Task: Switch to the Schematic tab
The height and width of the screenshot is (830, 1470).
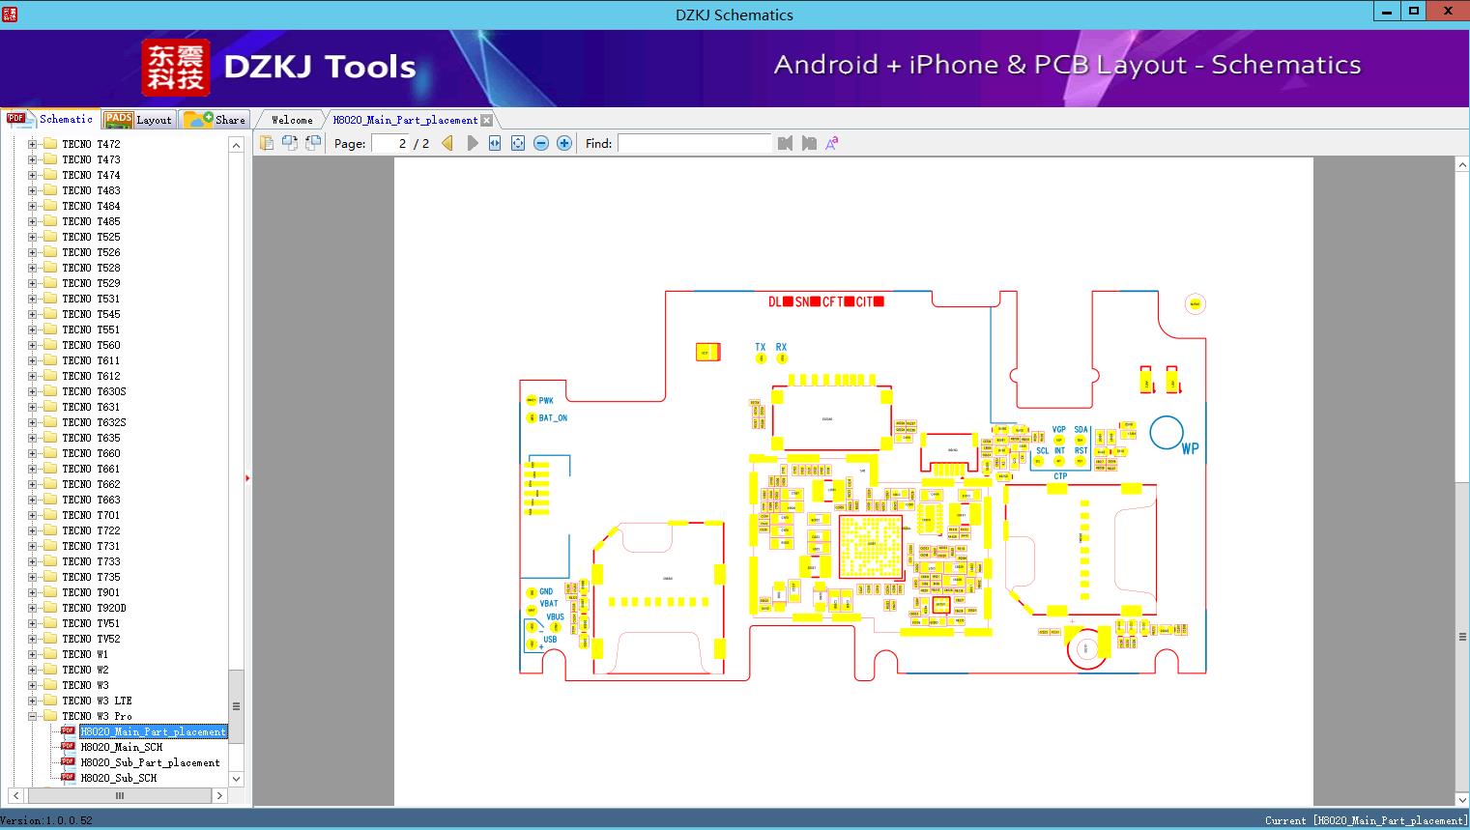Action: 50,119
